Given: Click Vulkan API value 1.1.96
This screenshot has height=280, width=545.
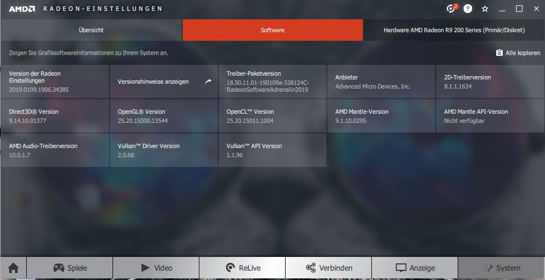Looking at the screenshot, I should (235, 155).
